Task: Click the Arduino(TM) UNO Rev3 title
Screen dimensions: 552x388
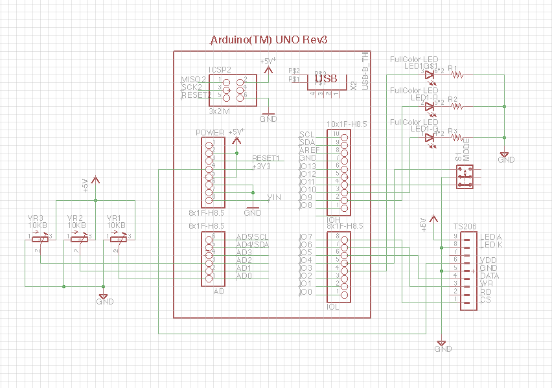Action: [x=269, y=40]
